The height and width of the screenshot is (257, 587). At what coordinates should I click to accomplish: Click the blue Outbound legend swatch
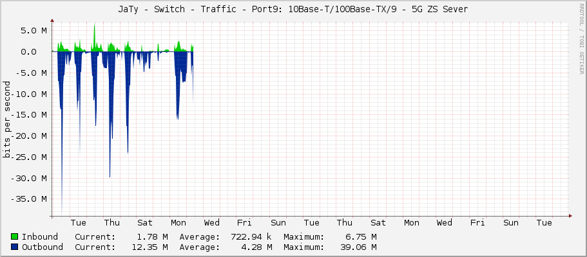(15, 247)
